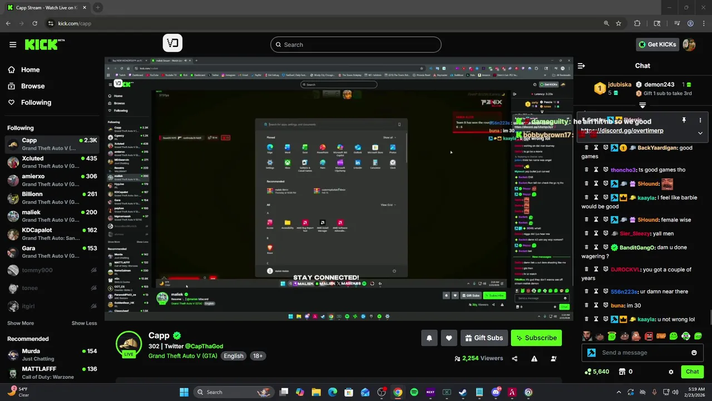The height and width of the screenshot is (401, 712).
Task: Delete BackYaardigan's message with trash icon
Action: 586,148
